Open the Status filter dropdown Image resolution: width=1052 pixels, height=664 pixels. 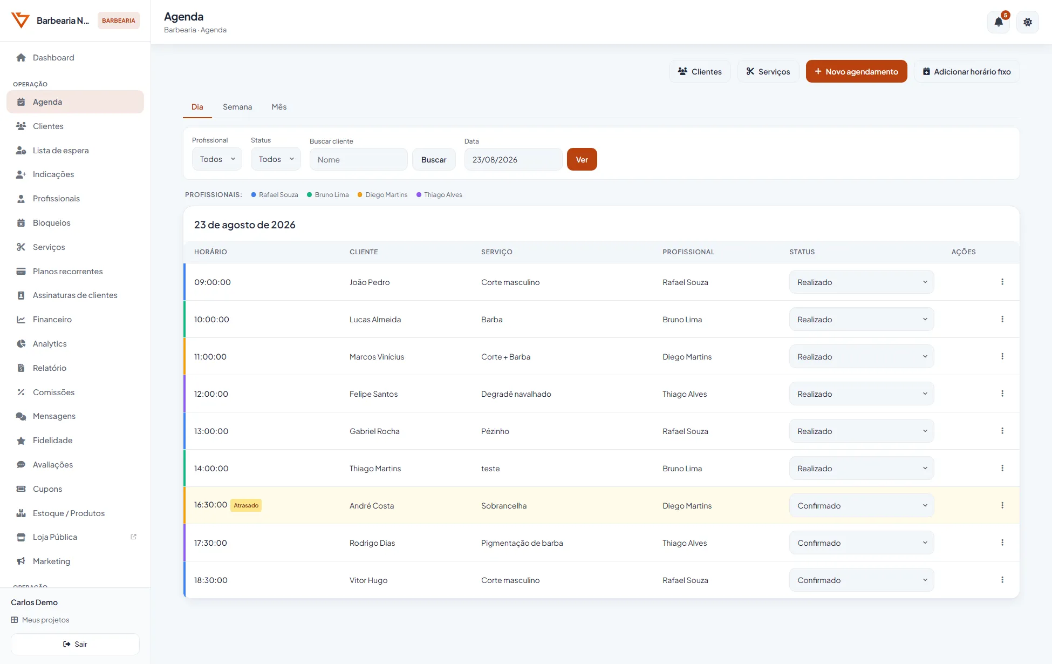pyautogui.click(x=276, y=159)
